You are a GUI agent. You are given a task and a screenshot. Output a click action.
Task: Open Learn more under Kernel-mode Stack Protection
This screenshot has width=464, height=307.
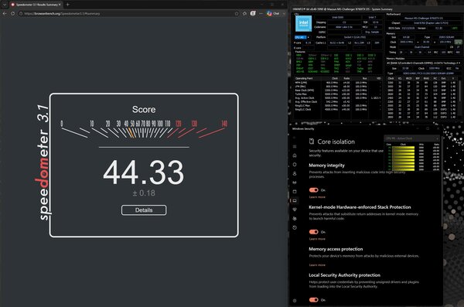point(317,239)
